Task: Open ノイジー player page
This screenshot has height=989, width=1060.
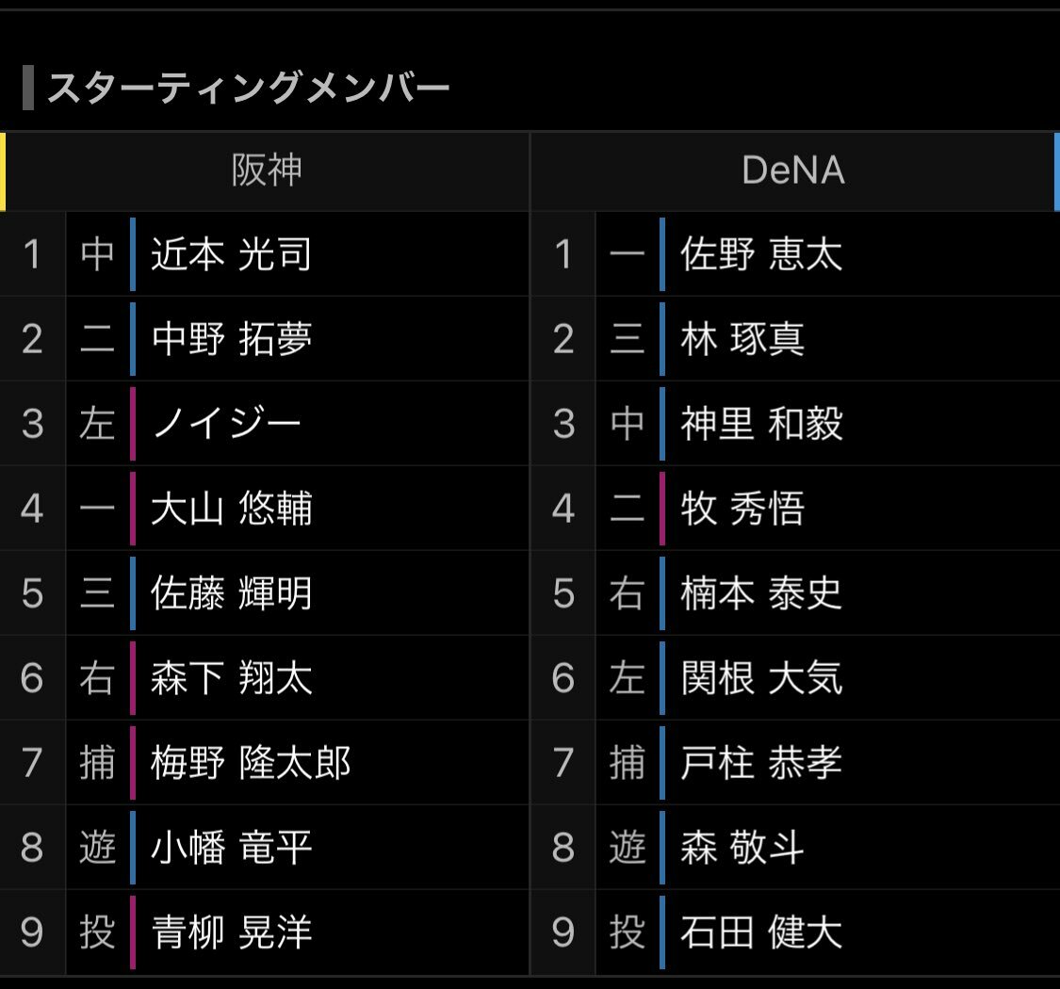Action: (x=226, y=424)
